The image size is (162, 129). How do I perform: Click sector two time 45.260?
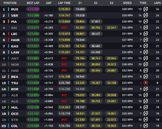(x=96, y=52)
